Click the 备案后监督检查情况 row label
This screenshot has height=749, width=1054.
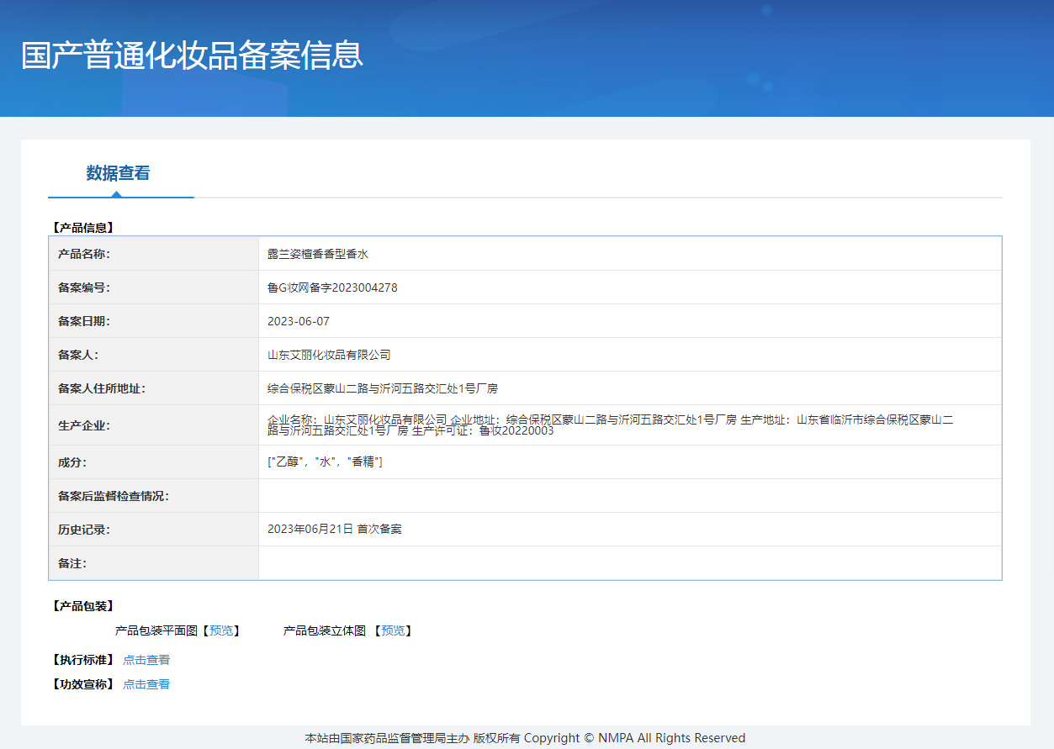point(114,496)
